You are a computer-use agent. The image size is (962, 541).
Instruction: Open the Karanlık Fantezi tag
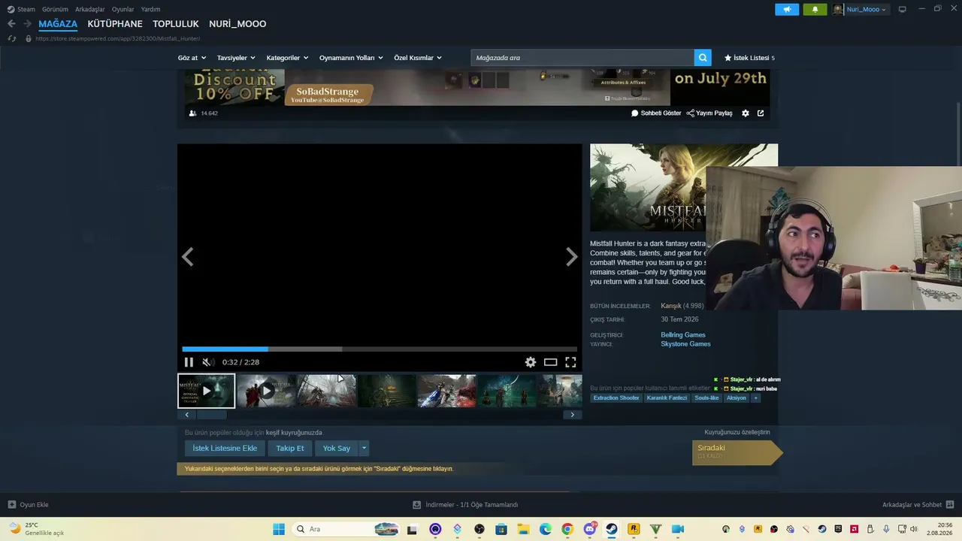667,398
